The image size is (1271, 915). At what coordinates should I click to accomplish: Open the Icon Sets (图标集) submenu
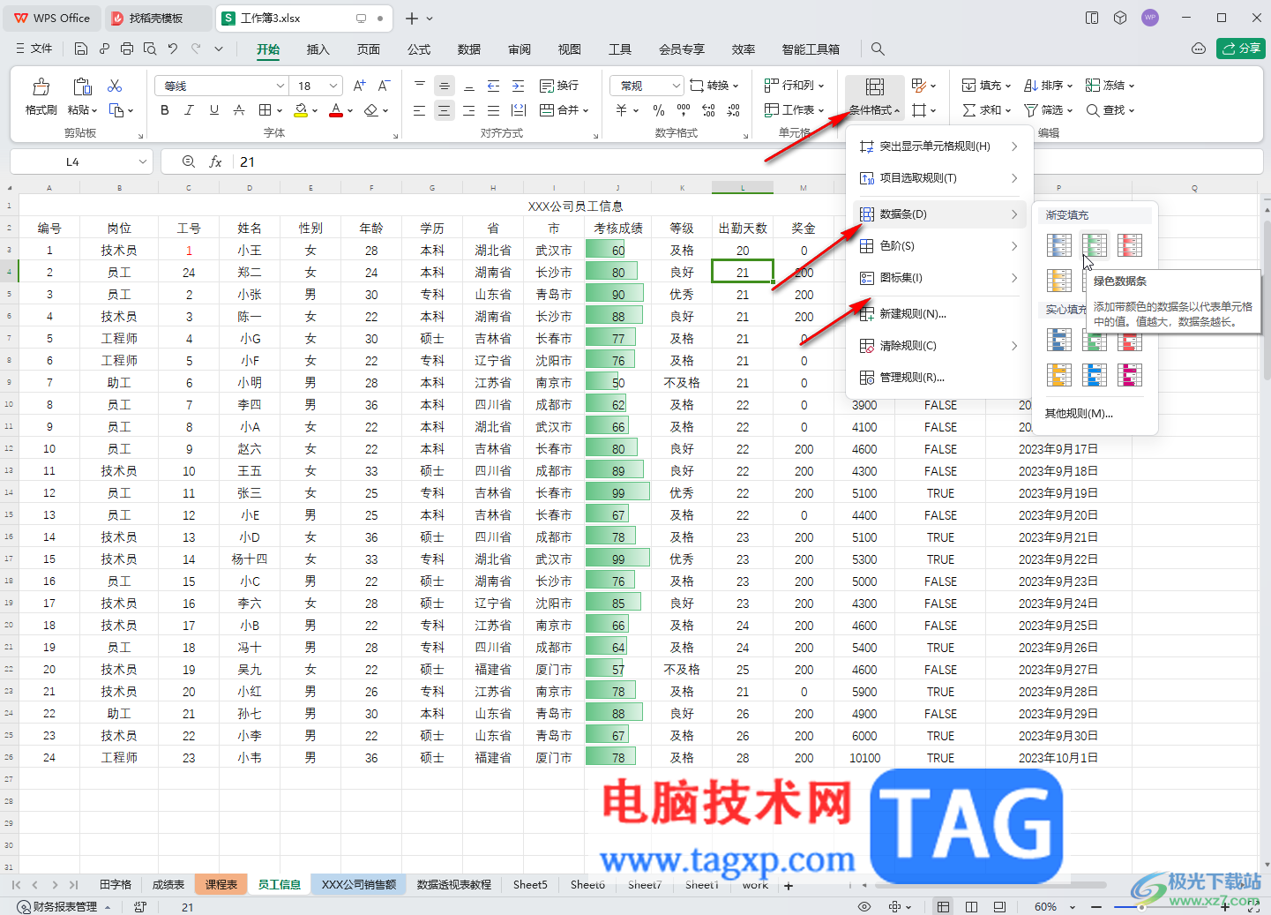[x=938, y=278]
